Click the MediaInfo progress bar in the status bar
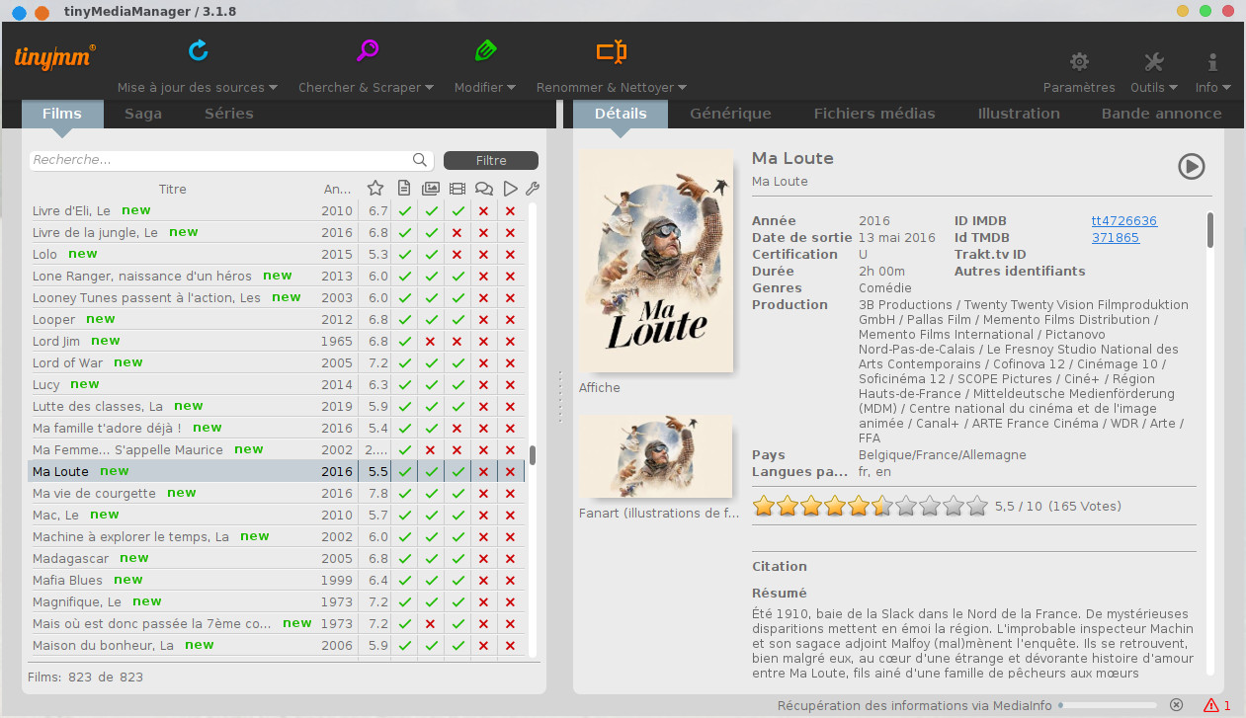Viewport: 1246px width, 718px height. (1107, 705)
